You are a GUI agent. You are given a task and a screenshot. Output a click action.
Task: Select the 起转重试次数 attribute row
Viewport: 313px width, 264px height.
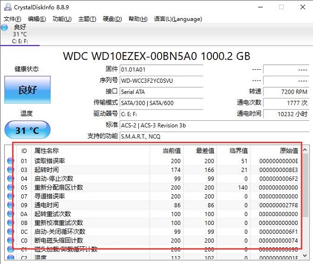point(153,214)
